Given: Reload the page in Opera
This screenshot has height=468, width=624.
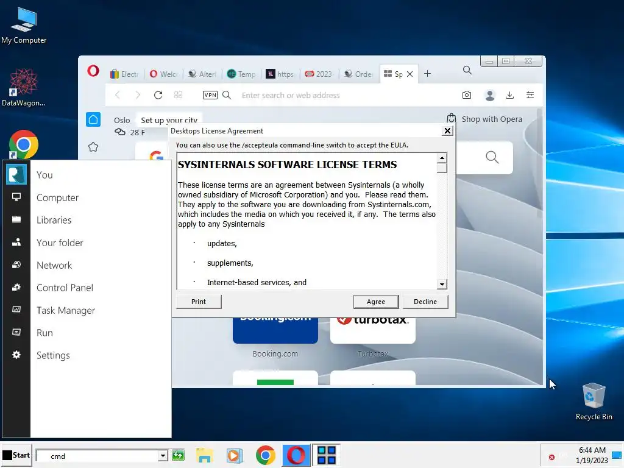Looking at the screenshot, I should [x=158, y=95].
